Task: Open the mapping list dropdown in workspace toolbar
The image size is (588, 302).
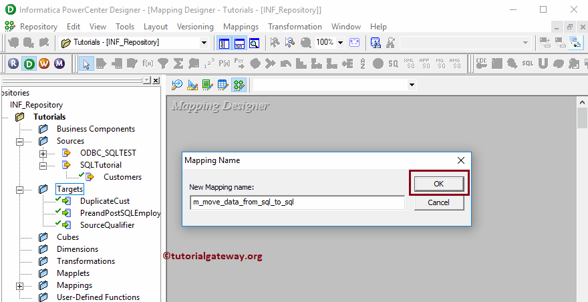Action: 412,85
